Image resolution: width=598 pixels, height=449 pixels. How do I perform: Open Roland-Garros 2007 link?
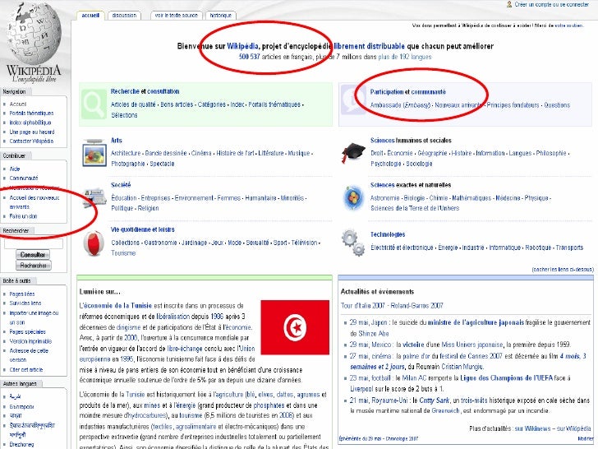(x=416, y=305)
